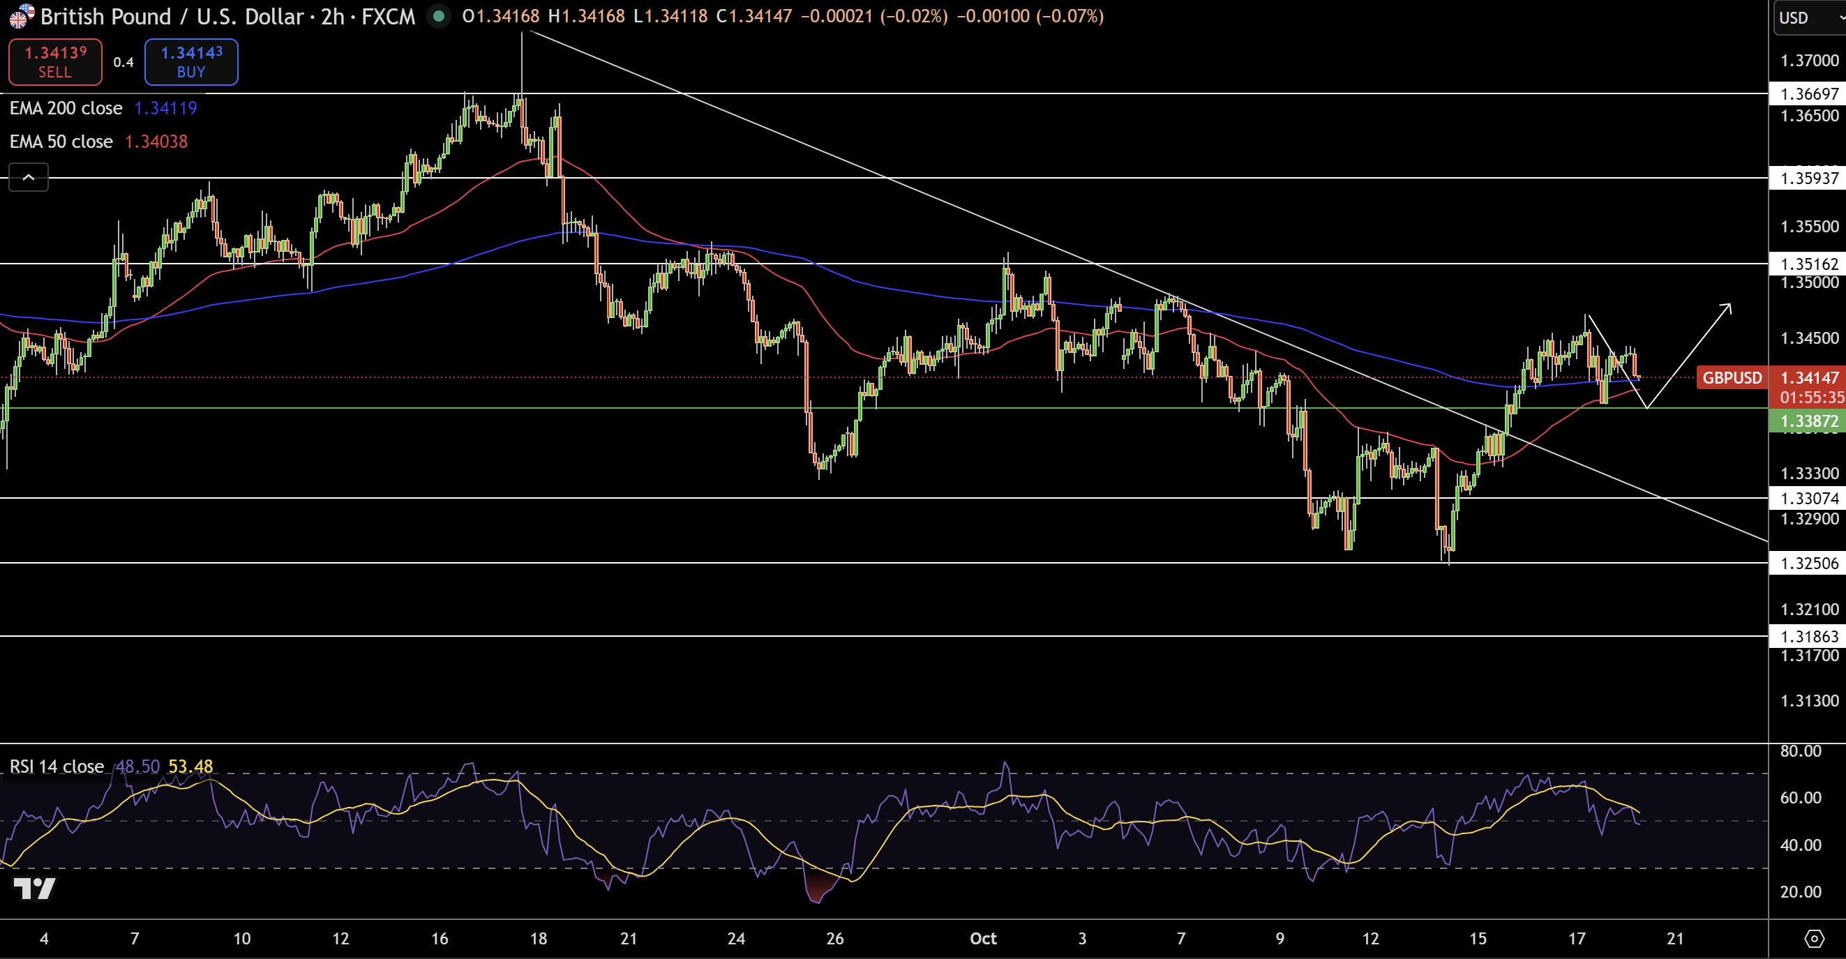1846x959 pixels.
Task: Click the 26 date on time axis
Action: tap(835, 938)
